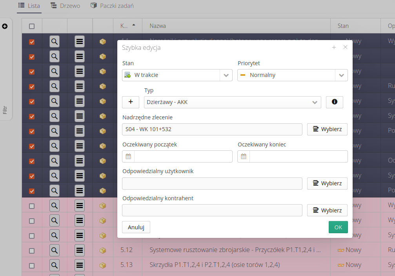Click the plus icon on the dark left sidebar
The width and height of the screenshot is (395, 276).
(x=5, y=26)
